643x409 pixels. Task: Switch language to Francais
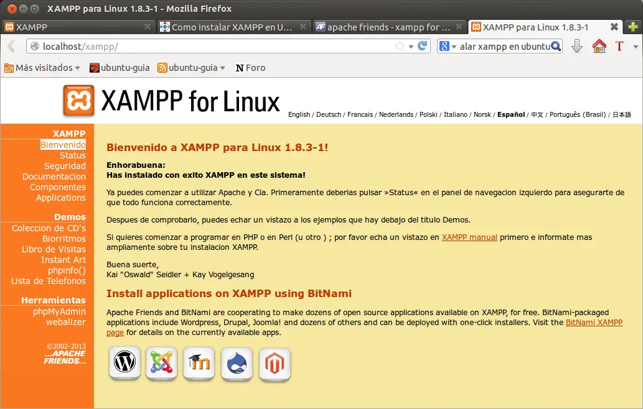[x=360, y=114]
